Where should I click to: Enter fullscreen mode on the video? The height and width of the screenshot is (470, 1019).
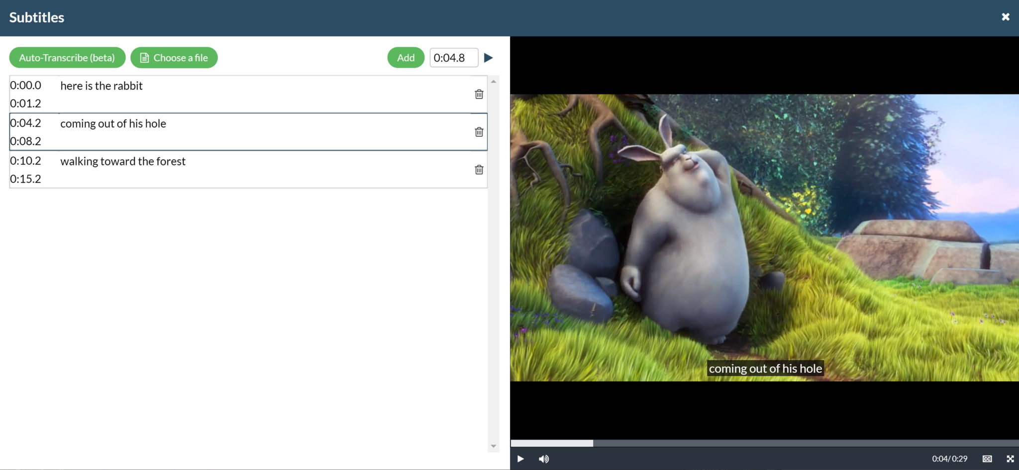tap(1010, 459)
